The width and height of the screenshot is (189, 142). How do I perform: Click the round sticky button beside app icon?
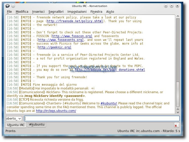(13, 6)
